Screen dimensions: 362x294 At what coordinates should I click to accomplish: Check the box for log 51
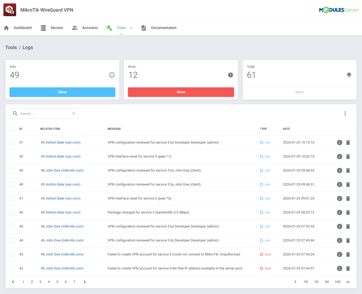pos(12,143)
